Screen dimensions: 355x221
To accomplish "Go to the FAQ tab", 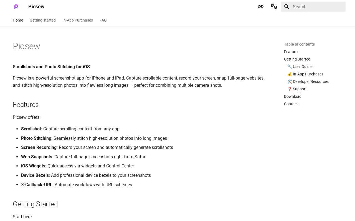I will tap(103, 20).
